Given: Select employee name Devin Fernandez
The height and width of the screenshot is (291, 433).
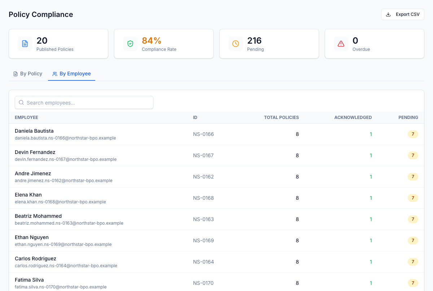Looking at the screenshot, I should (35, 152).
